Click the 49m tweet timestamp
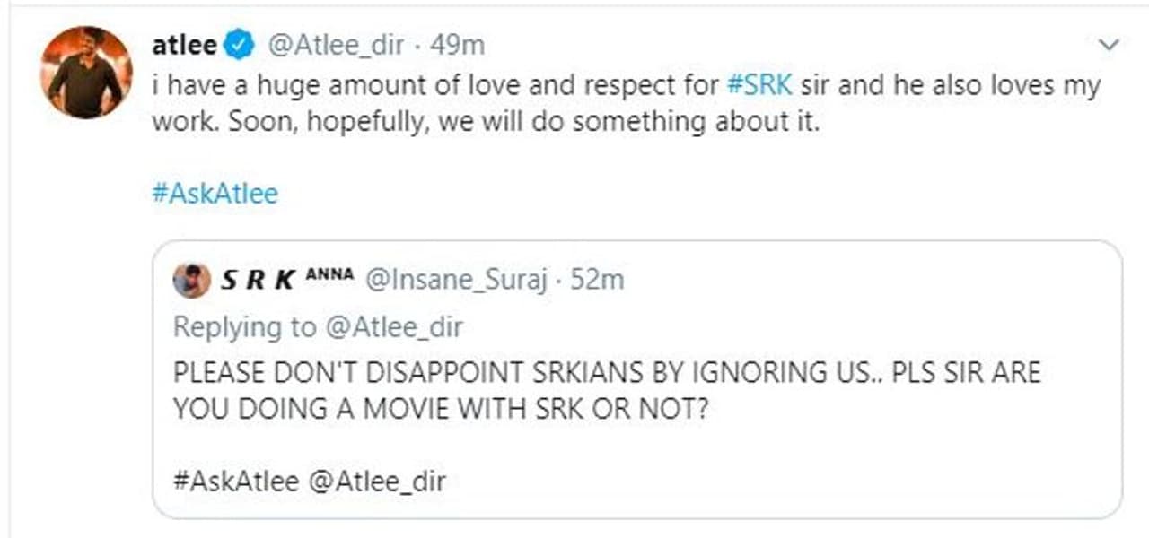Viewport: 1149px width, 538px height. tap(458, 47)
